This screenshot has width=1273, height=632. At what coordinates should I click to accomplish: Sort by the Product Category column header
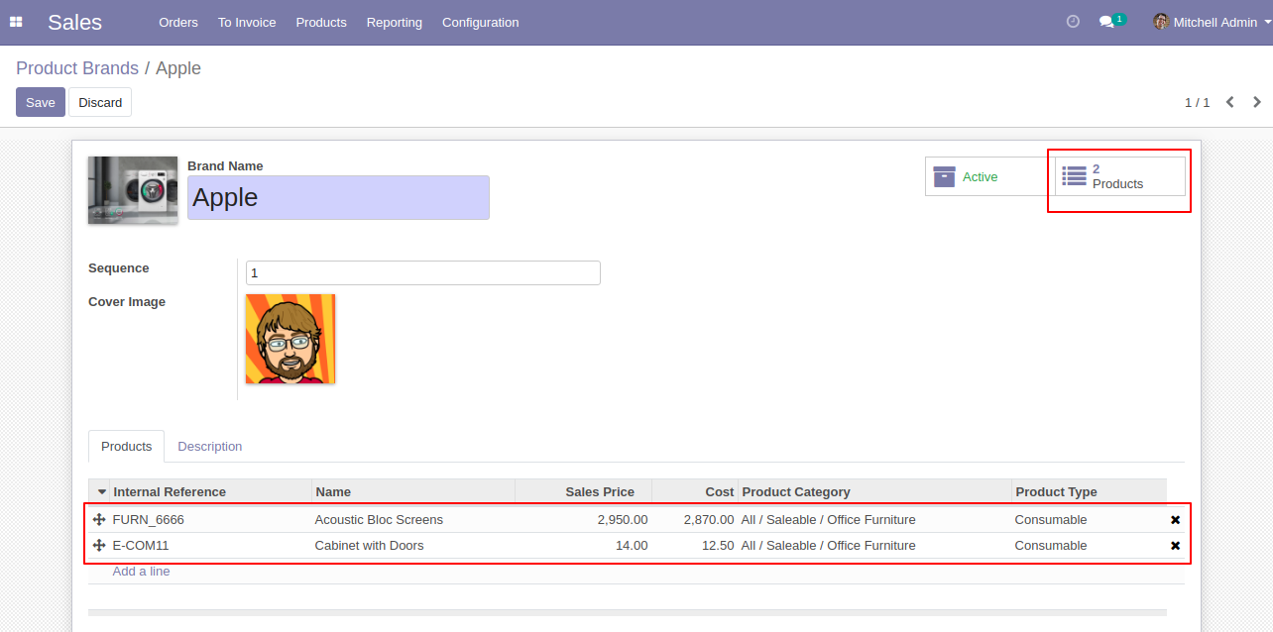click(874, 491)
